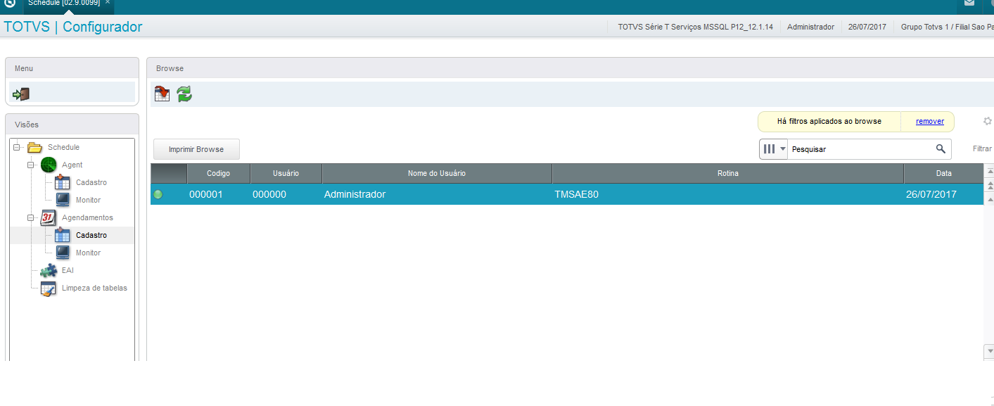
Task: Sort by Nome do Usuário column header
Action: [437, 173]
